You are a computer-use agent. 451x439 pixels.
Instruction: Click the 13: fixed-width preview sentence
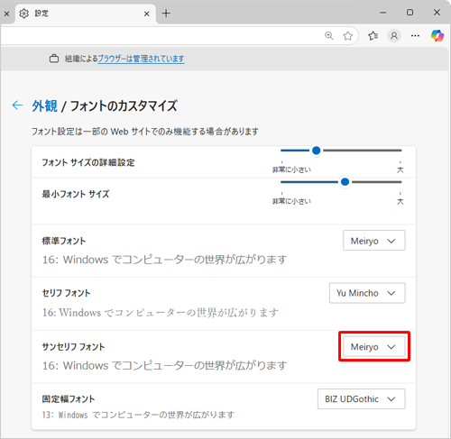(138, 415)
